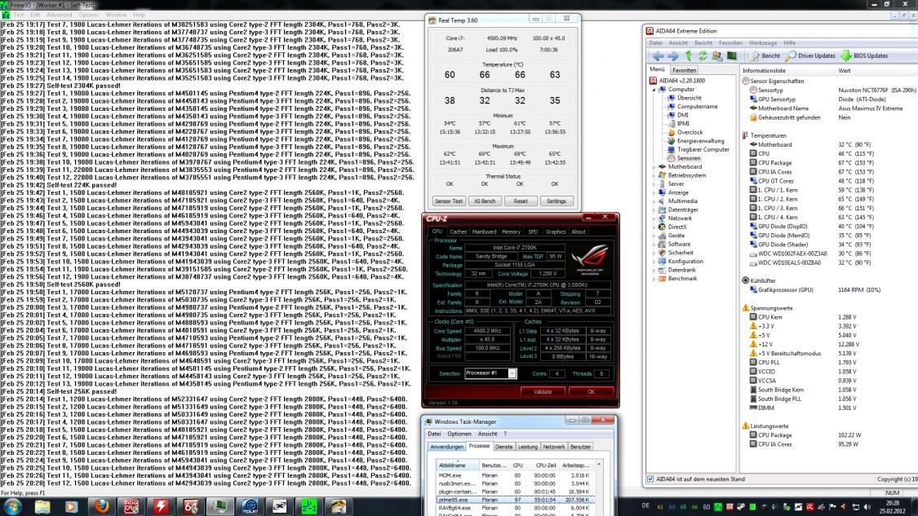Sort Task Manager by CPU column header
The height and width of the screenshot is (516, 918).
(517, 465)
